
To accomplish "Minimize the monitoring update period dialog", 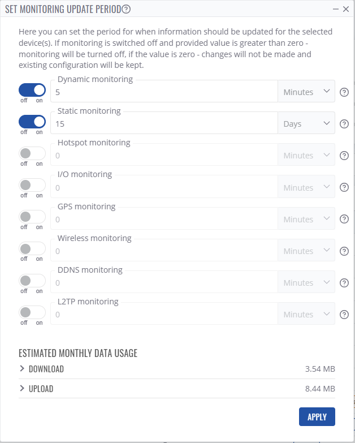I will (336, 9).
